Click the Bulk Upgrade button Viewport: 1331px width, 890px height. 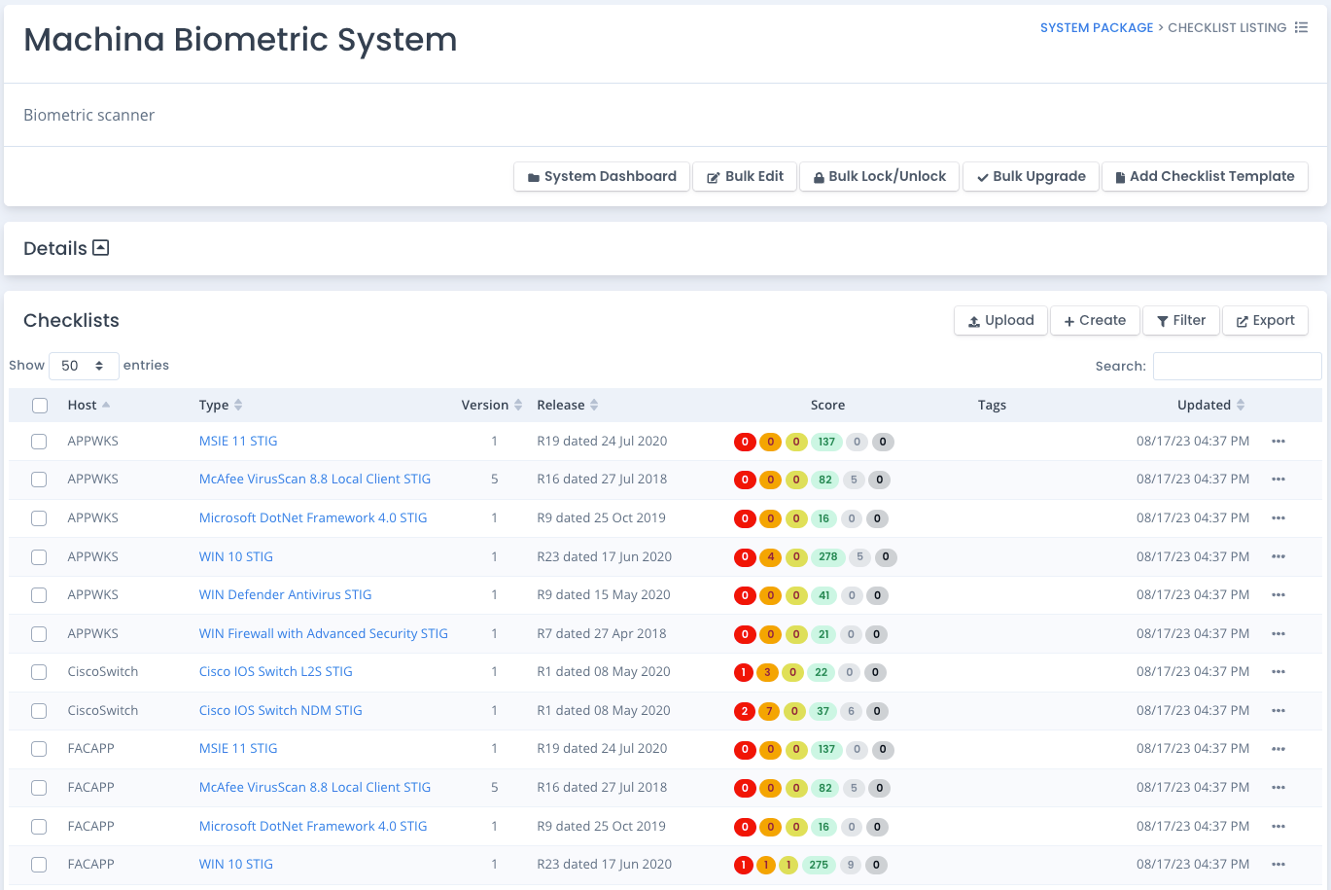tap(1031, 176)
